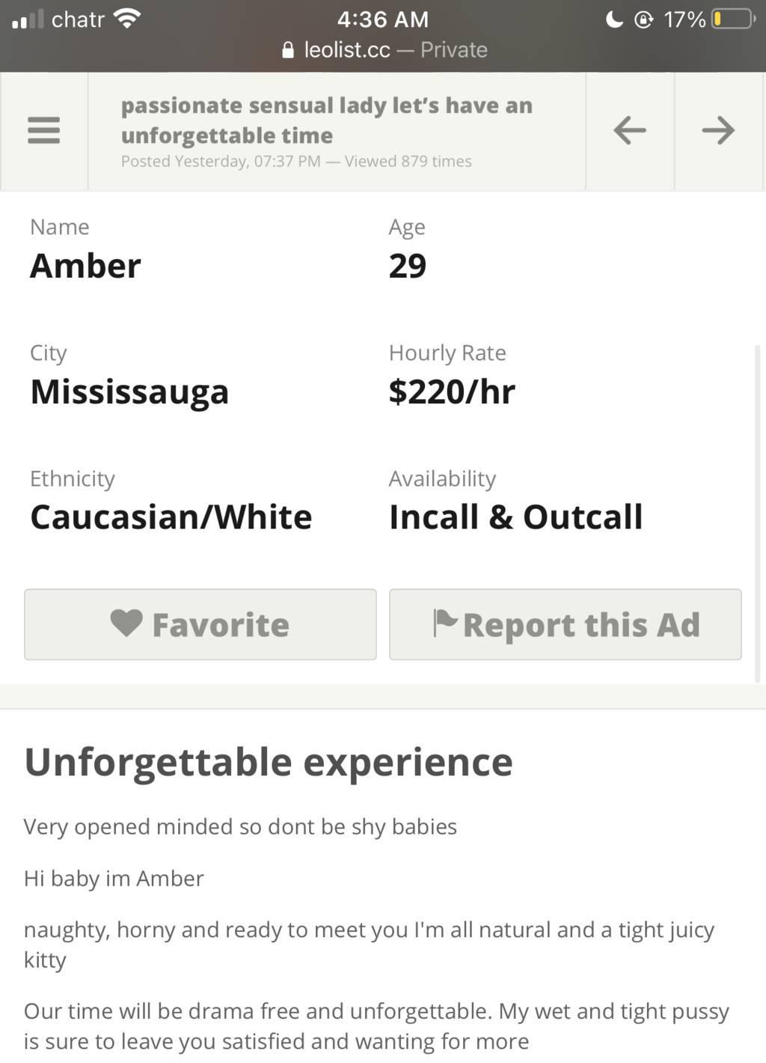This screenshot has width=766, height=1063.
Task: Tap the cellular signal bars
Action: tap(28, 19)
